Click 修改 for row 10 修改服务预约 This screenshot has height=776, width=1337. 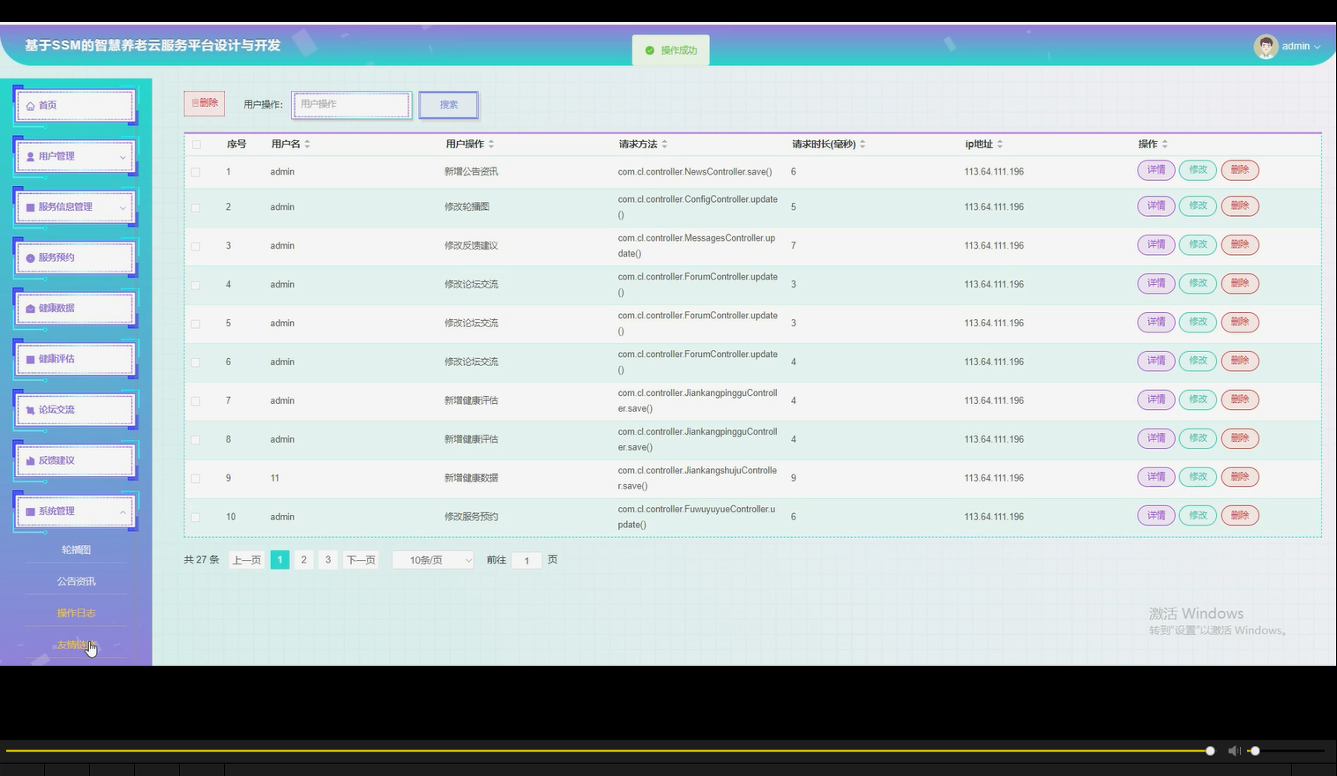tap(1198, 516)
